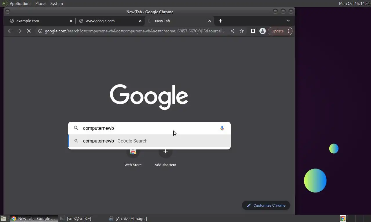Select the computernewb Google Search suggestion
The height and width of the screenshot is (222, 371).
pos(149,141)
